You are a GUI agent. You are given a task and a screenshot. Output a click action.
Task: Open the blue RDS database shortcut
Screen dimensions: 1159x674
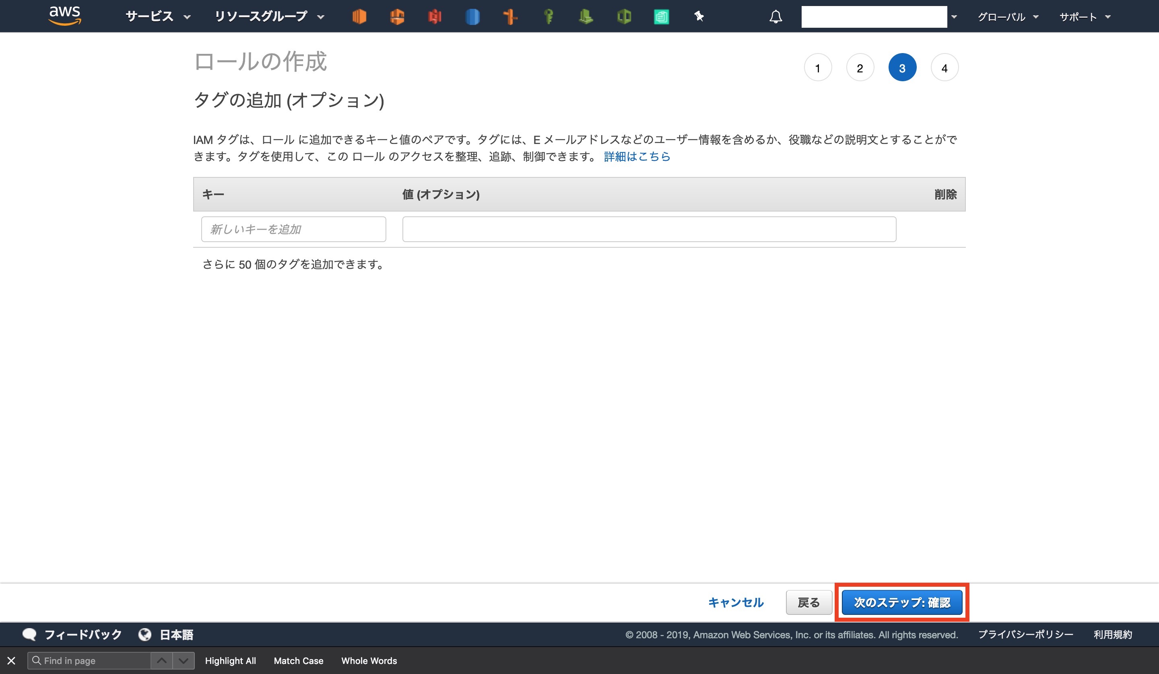coord(472,17)
